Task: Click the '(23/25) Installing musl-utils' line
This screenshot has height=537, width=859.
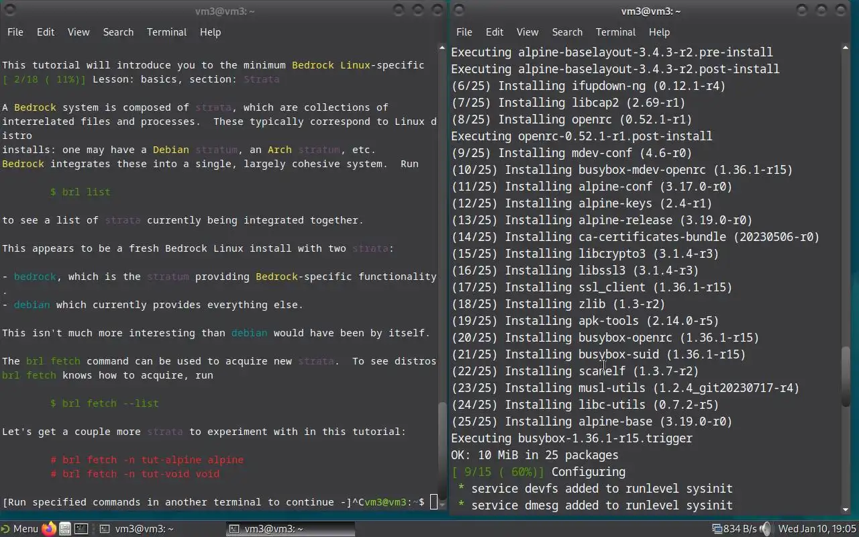Action: 625,388
